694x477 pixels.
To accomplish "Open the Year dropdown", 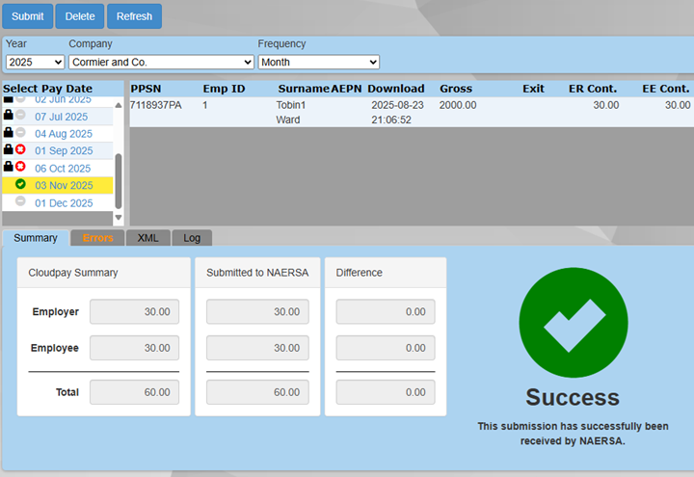I will click(35, 62).
